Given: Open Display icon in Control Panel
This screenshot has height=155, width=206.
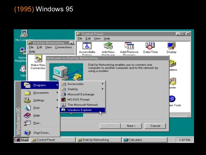Looking at the screenshot, I should pyautogui.click(x=171, y=46).
